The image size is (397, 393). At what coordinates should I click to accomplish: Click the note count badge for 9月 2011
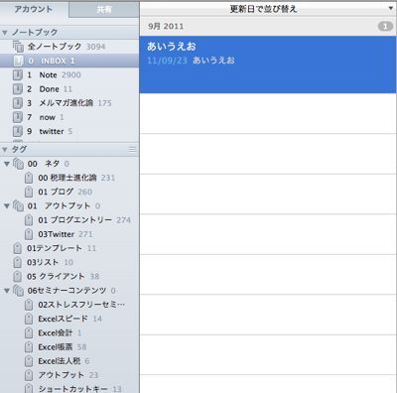coord(385,26)
